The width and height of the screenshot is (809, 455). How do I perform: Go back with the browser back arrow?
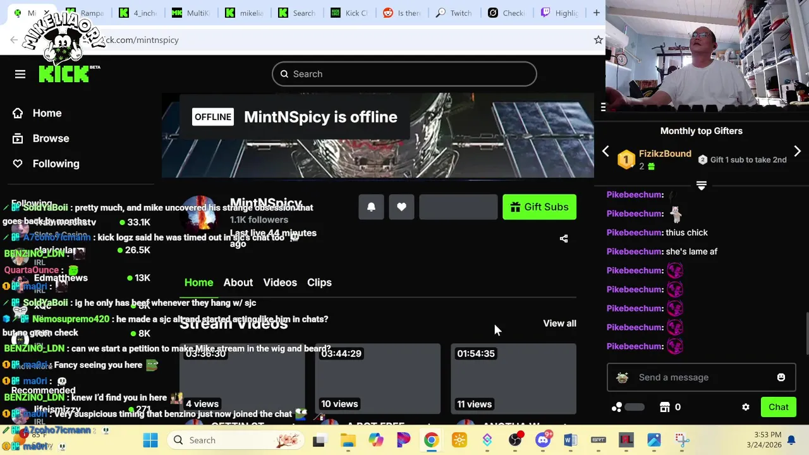point(14,40)
